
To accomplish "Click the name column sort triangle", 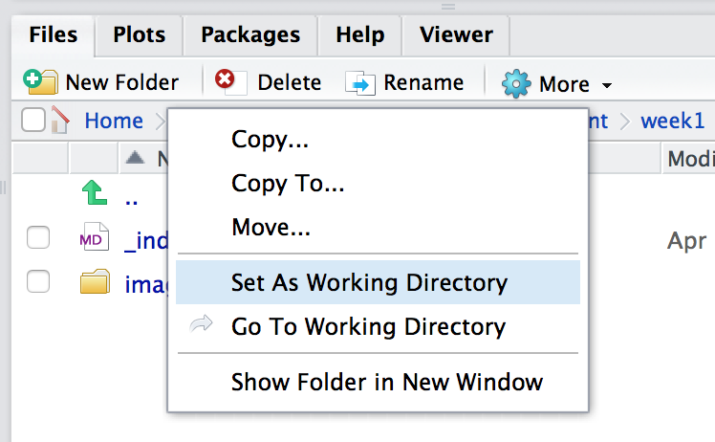I will click(136, 158).
